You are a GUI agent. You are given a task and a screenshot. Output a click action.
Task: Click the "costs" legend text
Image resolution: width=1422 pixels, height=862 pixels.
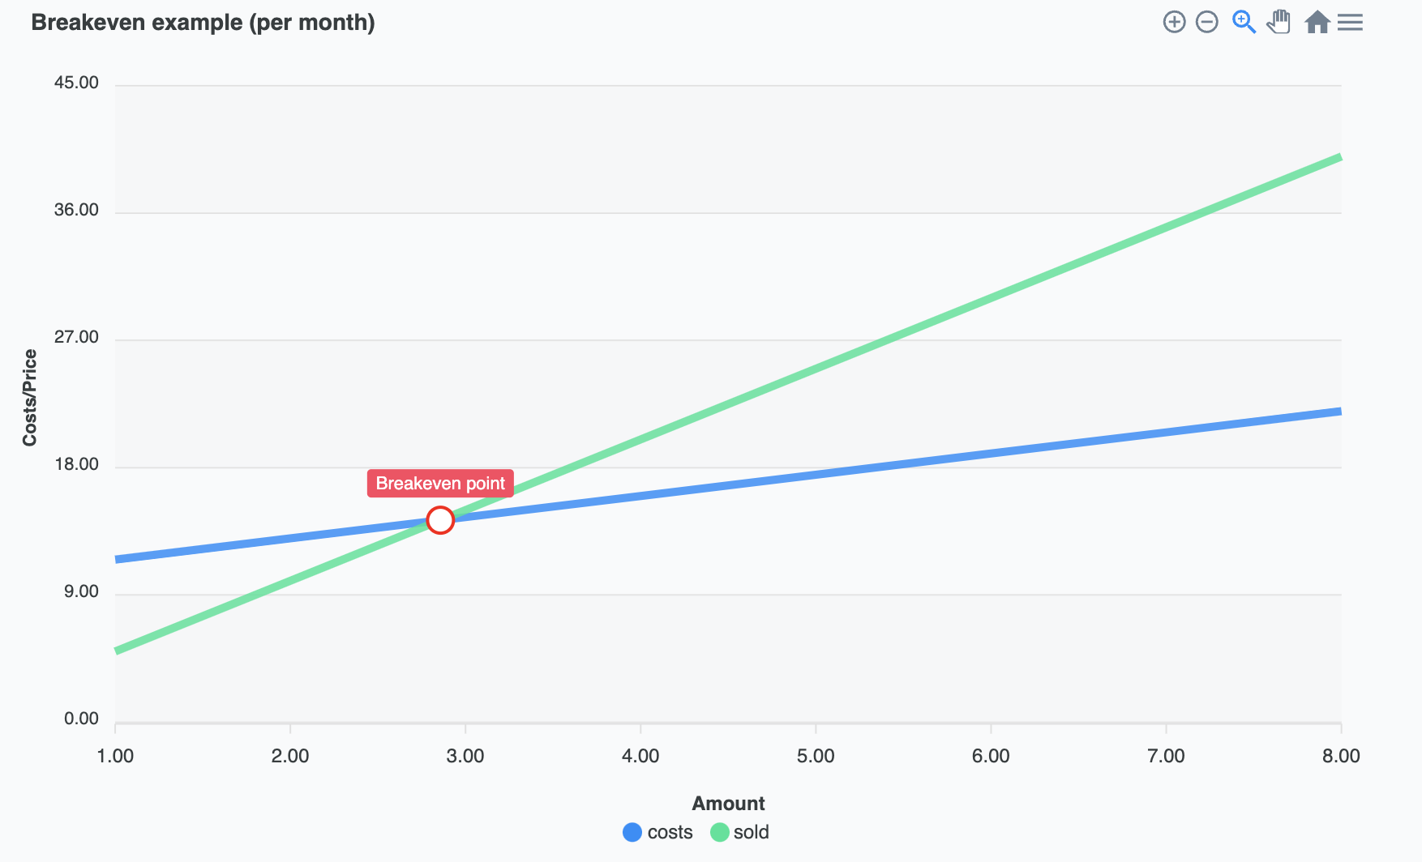click(x=670, y=832)
